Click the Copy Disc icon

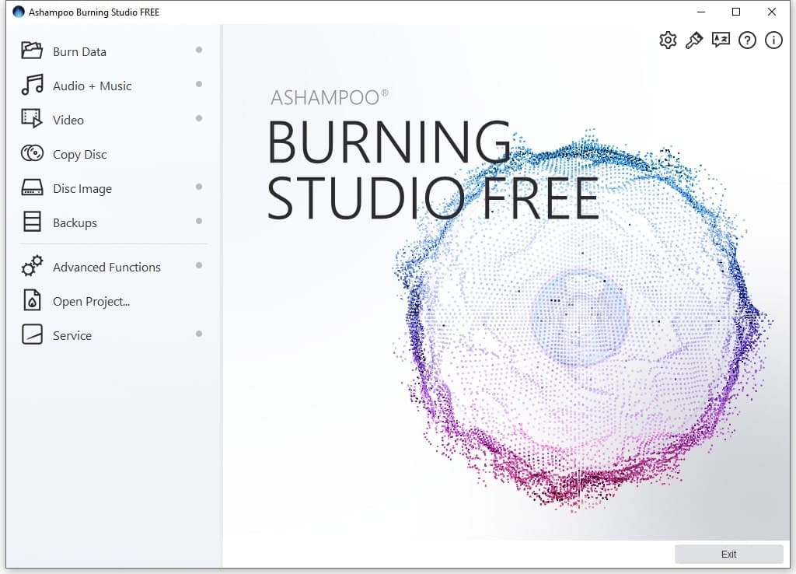[x=32, y=154]
